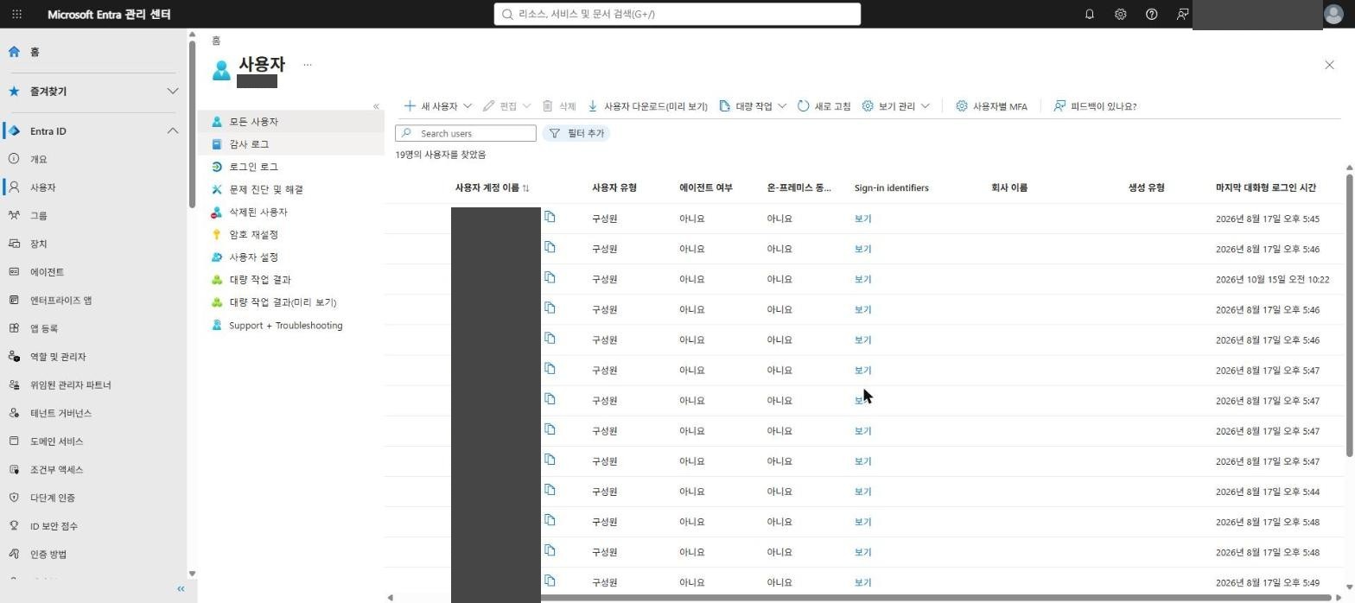Open 삭제된 사용자 blade item
This screenshot has width=1355, height=603.
click(291, 212)
